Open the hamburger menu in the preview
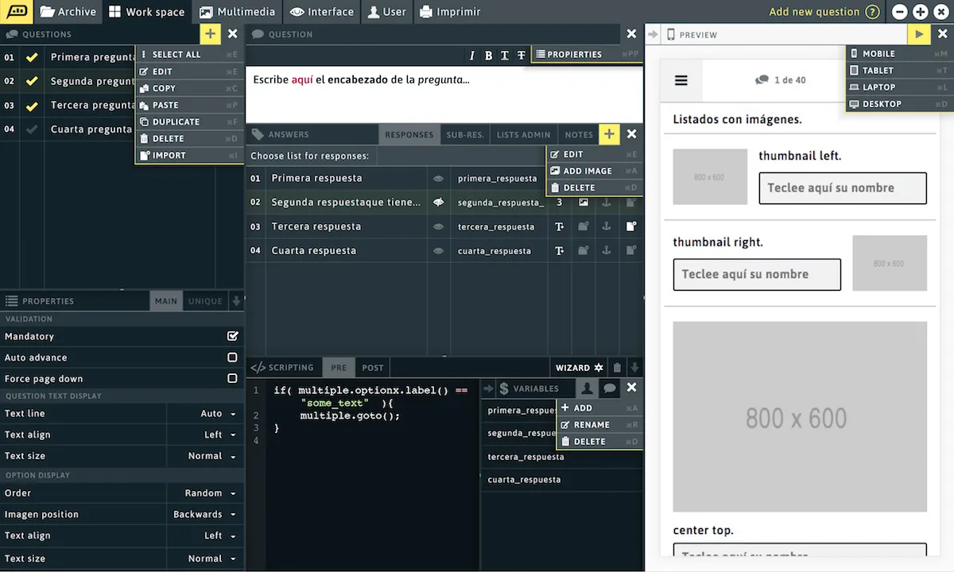The height and width of the screenshot is (572, 954). (681, 80)
